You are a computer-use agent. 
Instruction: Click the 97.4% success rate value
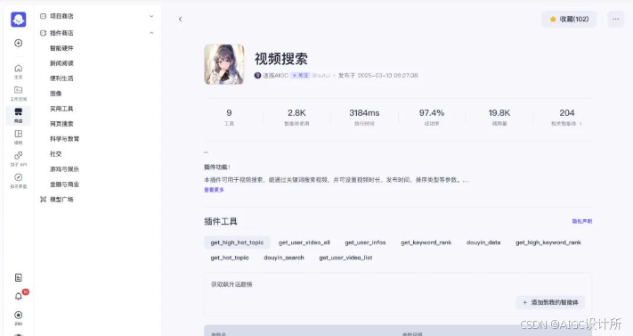(432, 113)
